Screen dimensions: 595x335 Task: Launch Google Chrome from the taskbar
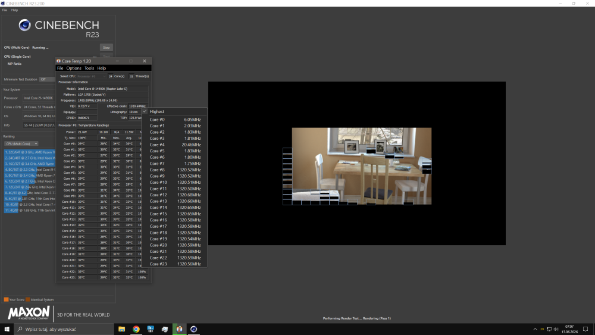tap(136, 329)
